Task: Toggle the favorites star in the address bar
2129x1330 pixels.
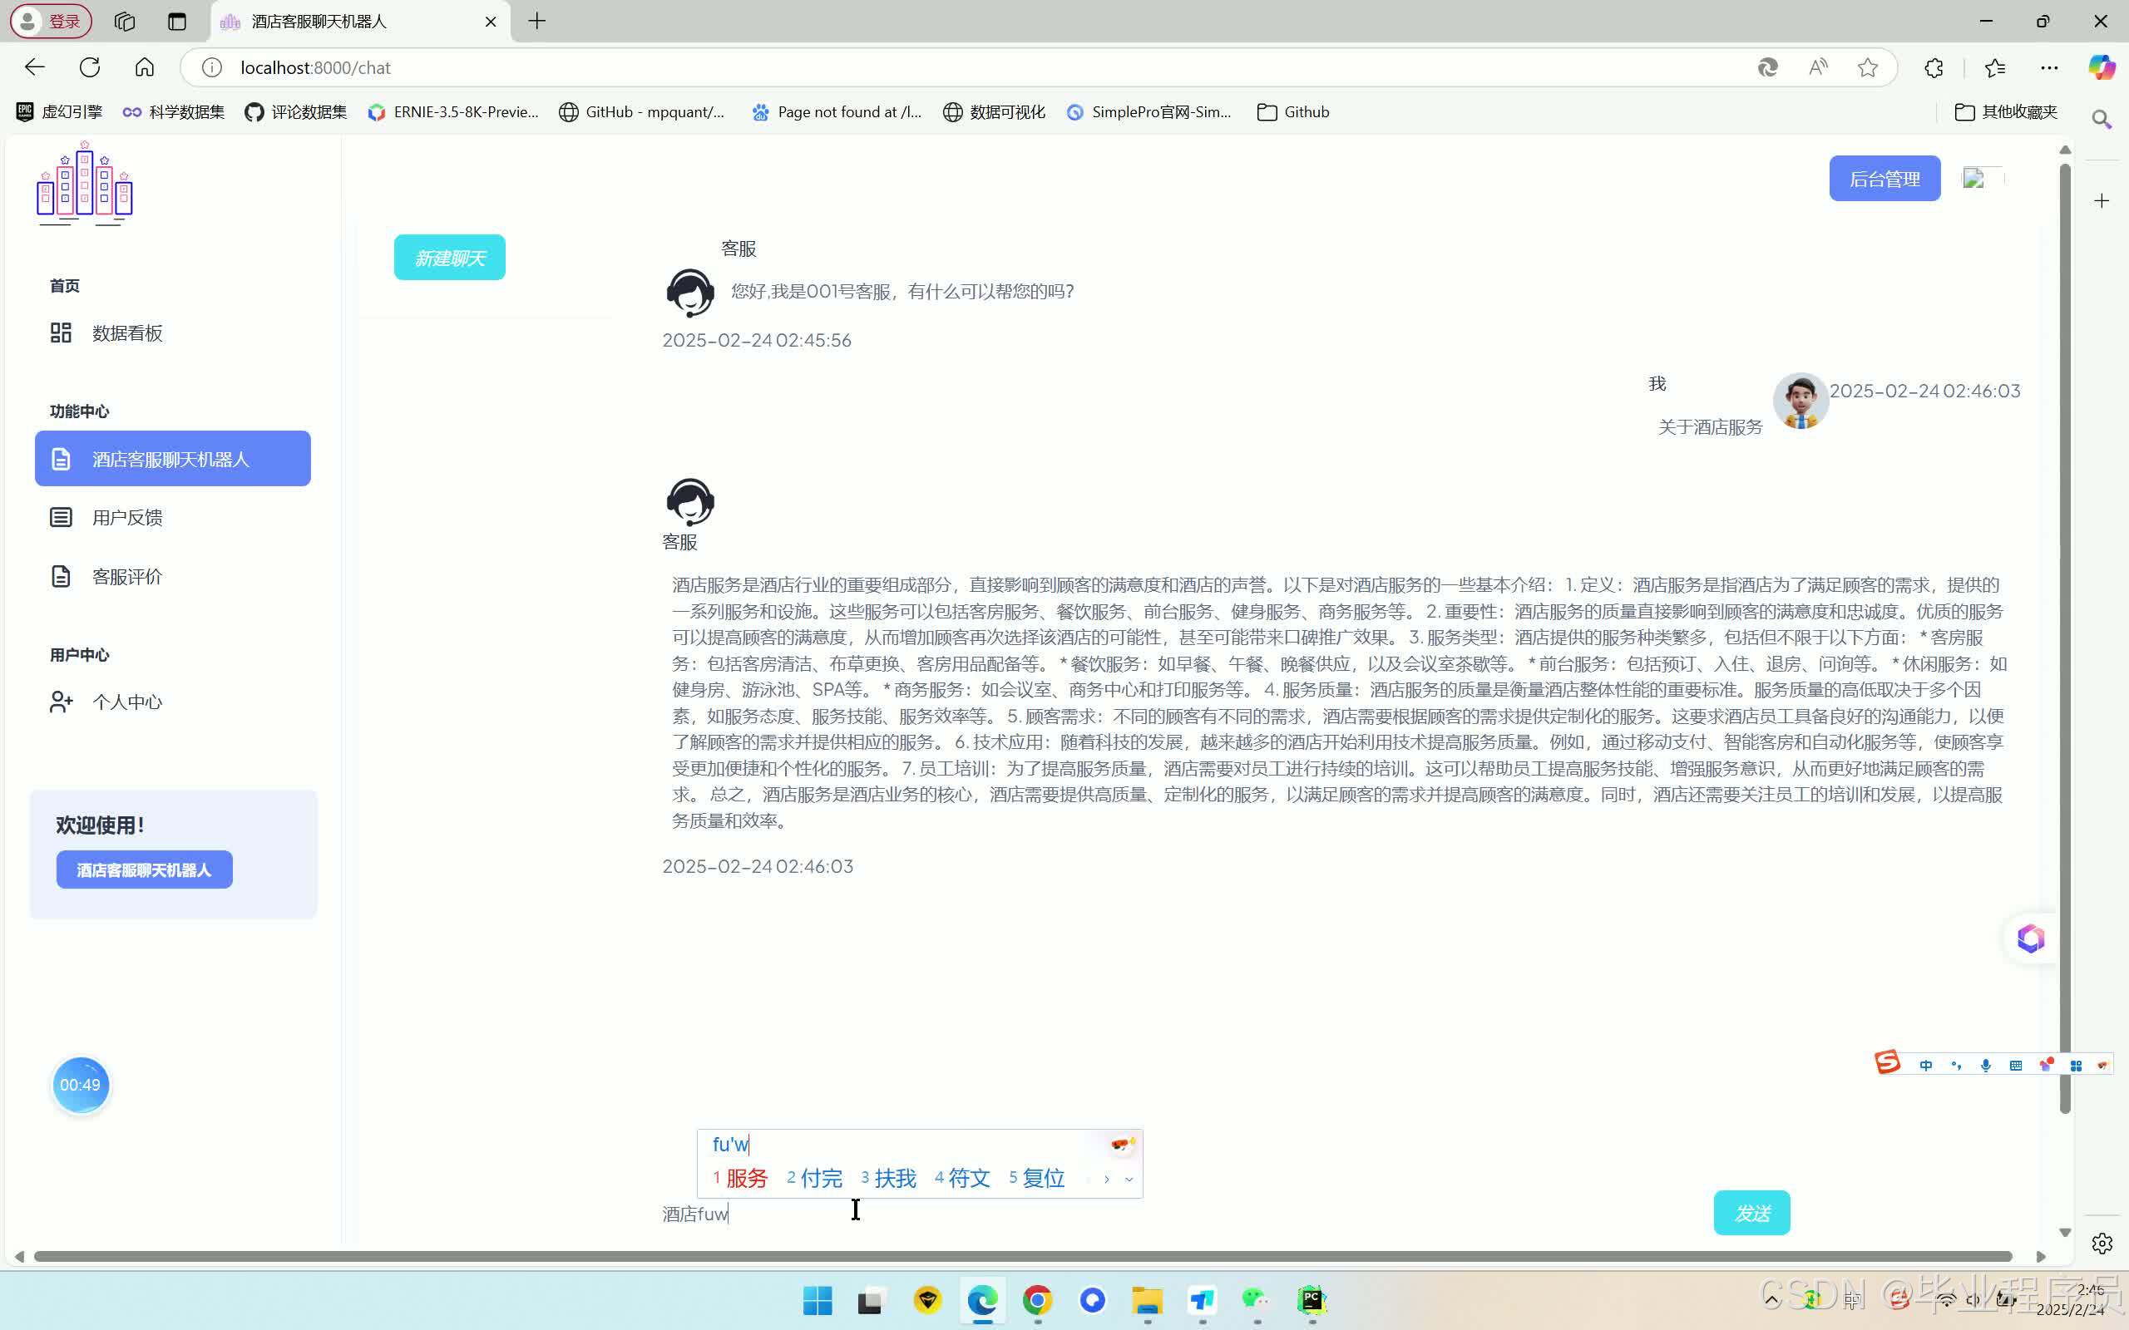Action: [x=1867, y=66]
